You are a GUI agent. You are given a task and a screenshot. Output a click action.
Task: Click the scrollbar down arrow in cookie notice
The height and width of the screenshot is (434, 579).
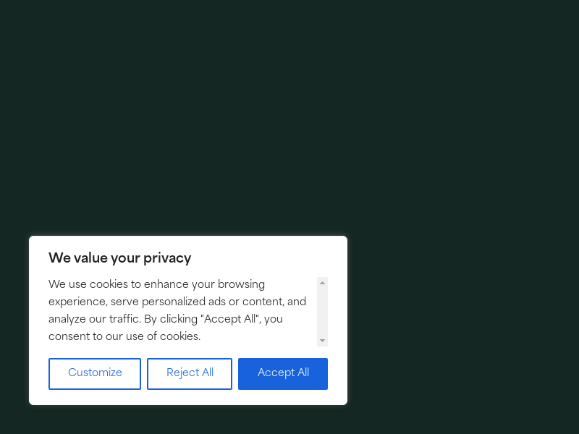[x=323, y=341]
